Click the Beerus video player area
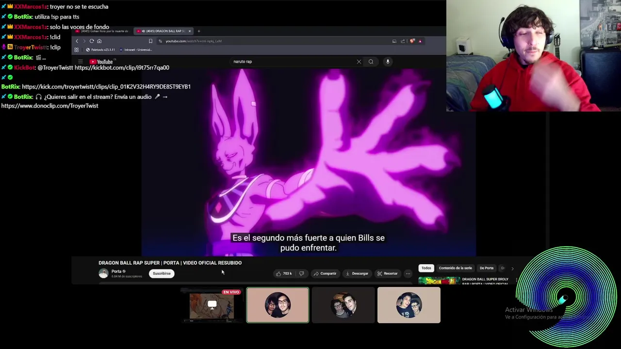621x349 pixels. 309,162
